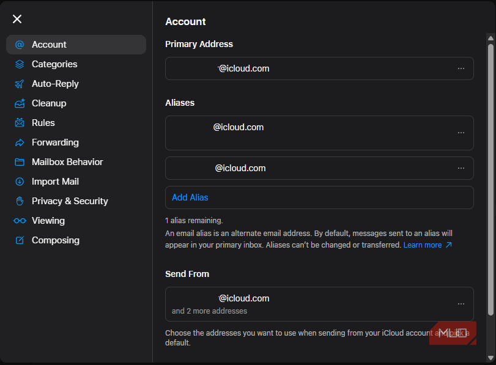
Task: Open Auto-Reply via its paper plane icon
Action: coord(19,83)
